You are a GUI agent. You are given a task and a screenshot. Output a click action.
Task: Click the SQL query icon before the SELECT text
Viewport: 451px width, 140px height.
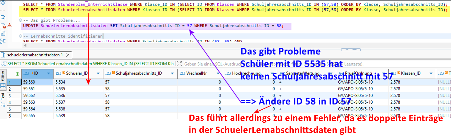pyautogui.click(x=4, y=64)
